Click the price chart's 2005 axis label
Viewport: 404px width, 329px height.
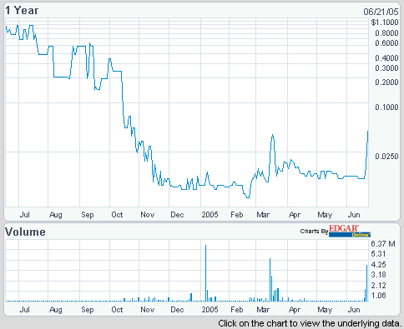coord(210,215)
